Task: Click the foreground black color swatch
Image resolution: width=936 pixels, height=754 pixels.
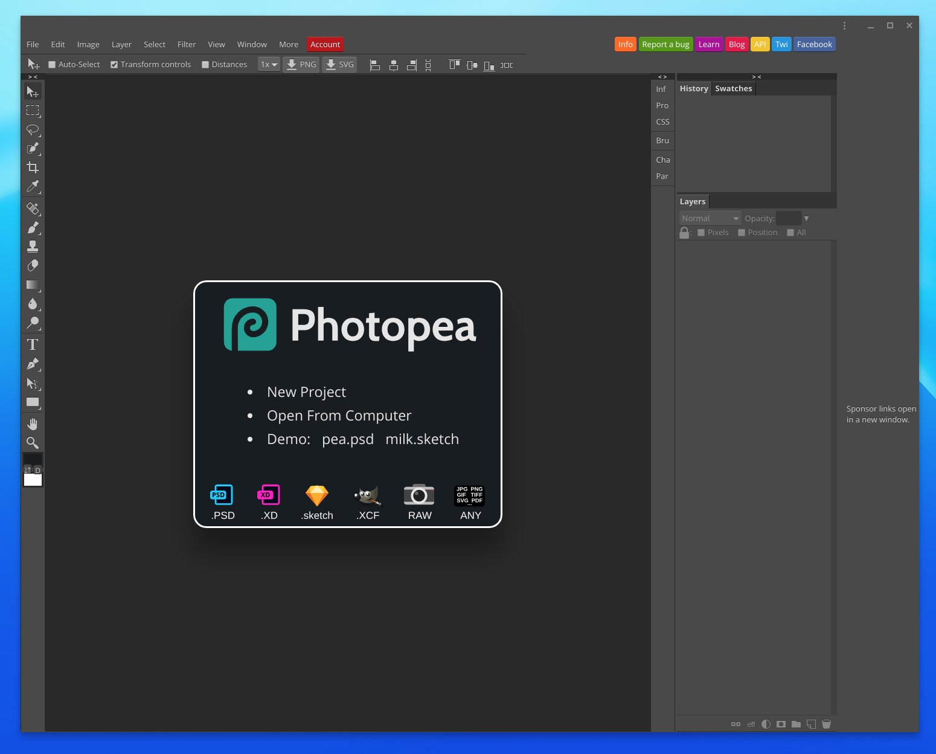Action: tap(33, 459)
